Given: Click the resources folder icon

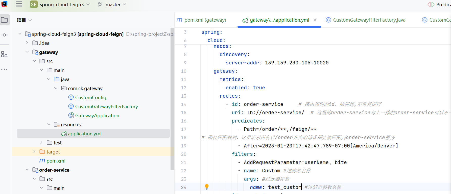Looking at the screenshot, I should coord(57,124).
